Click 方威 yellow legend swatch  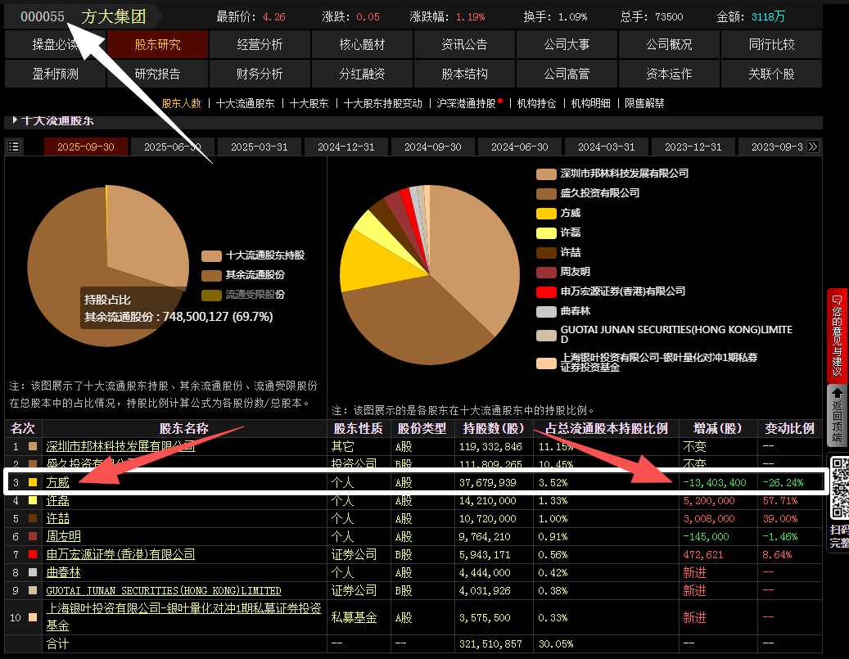(546, 214)
